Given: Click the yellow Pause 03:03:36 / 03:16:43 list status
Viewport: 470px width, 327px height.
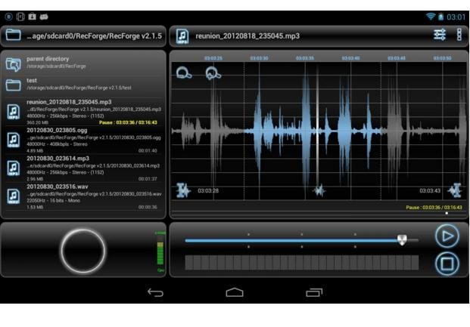Looking at the screenshot, I should (128, 122).
